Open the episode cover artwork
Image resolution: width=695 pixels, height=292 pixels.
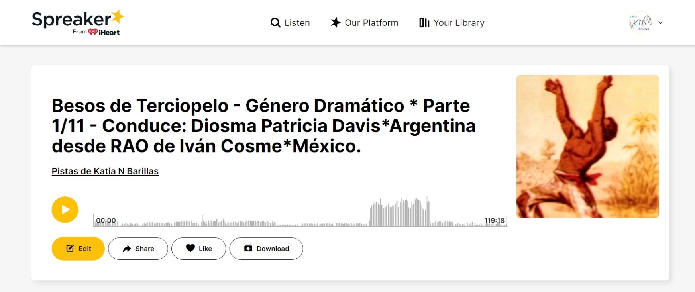(588, 147)
